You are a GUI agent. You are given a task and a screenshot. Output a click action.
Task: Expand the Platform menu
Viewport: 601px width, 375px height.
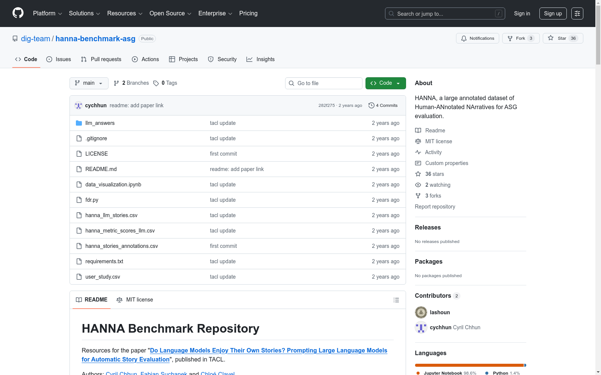click(47, 13)
